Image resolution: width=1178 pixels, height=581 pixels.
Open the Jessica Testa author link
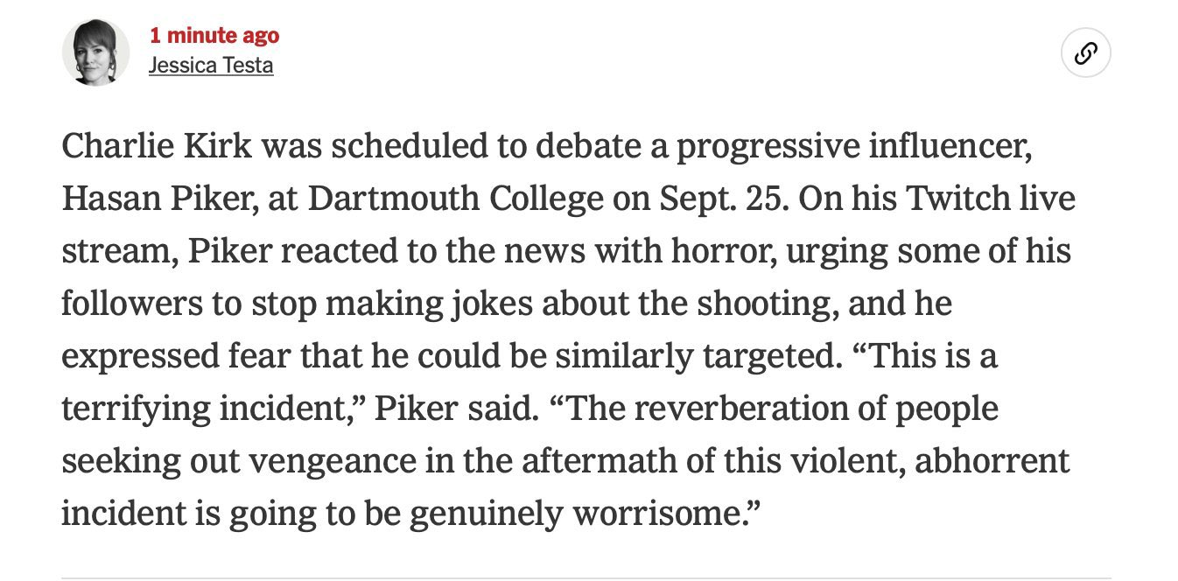point(211,65)
